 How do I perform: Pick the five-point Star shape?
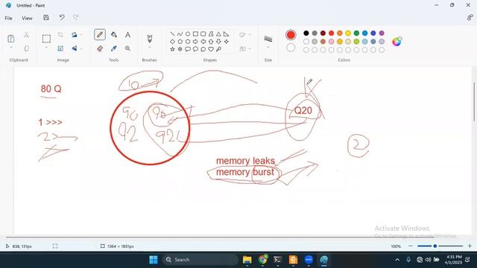(172, 49)
